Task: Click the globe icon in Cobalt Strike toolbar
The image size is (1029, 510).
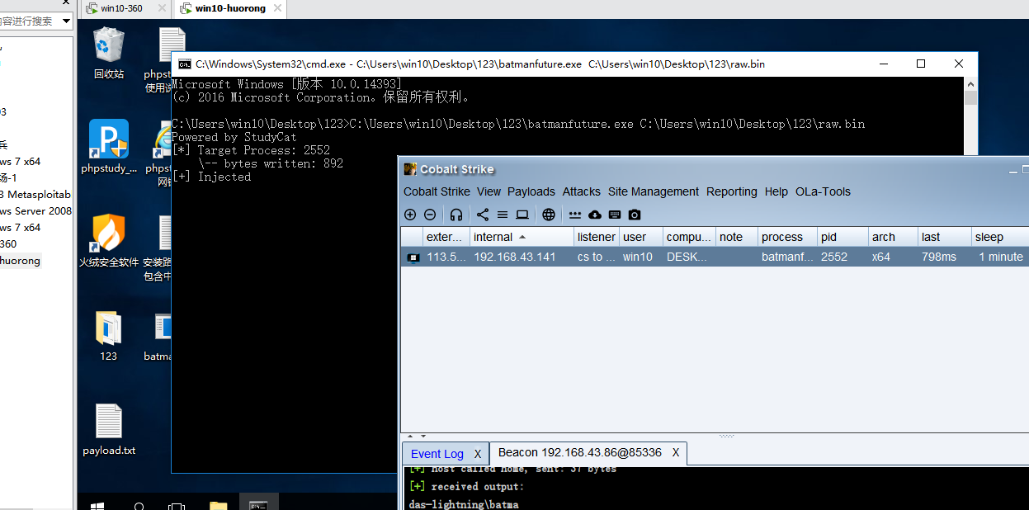Action: (549, 215)
